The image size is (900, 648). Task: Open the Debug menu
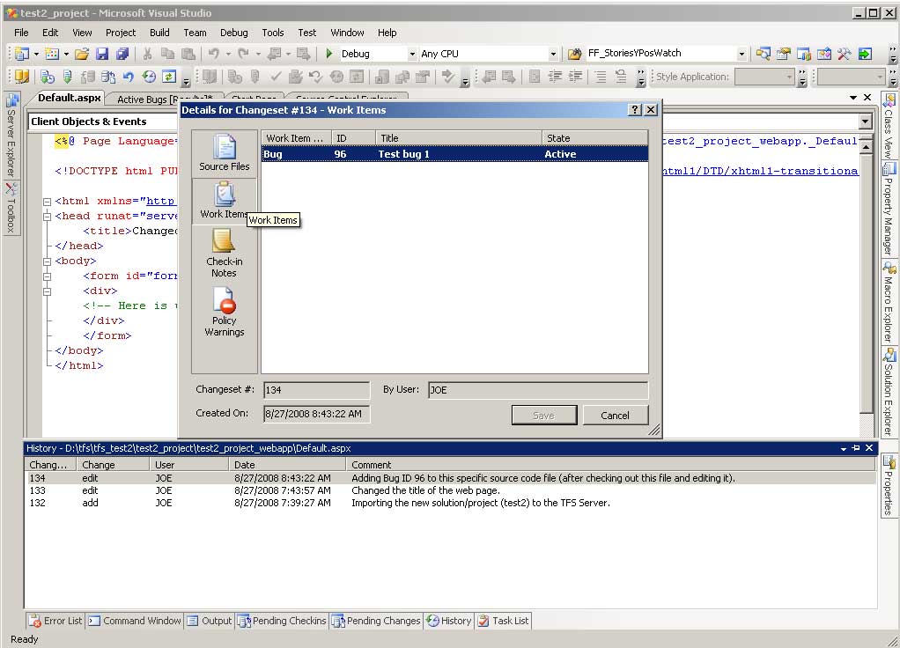233,33
